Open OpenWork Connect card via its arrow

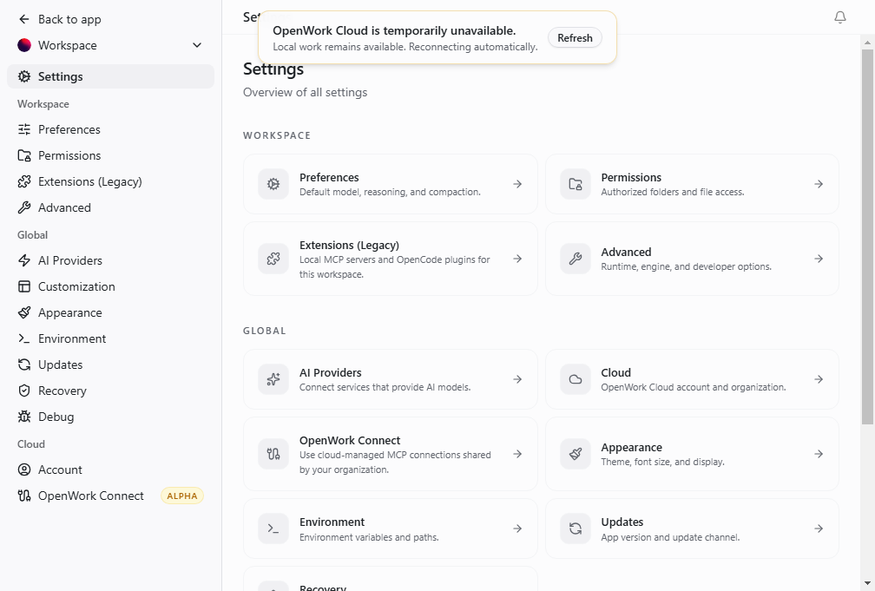[517, 454]
